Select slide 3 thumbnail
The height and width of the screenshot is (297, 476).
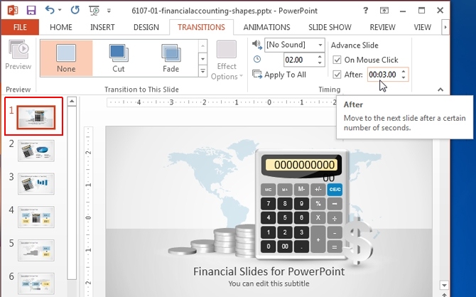[36, 184]
